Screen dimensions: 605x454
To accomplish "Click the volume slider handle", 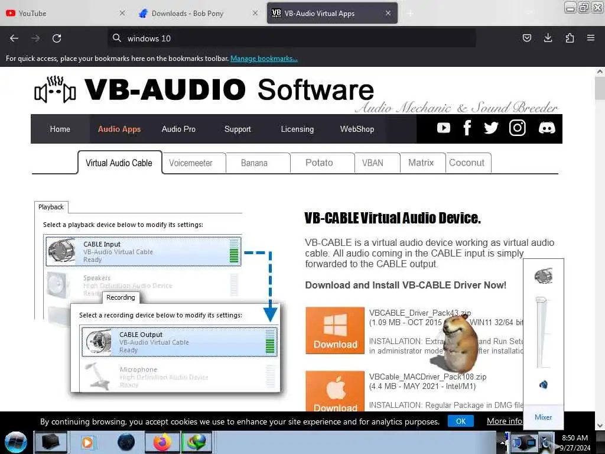I will click(541, 299).
